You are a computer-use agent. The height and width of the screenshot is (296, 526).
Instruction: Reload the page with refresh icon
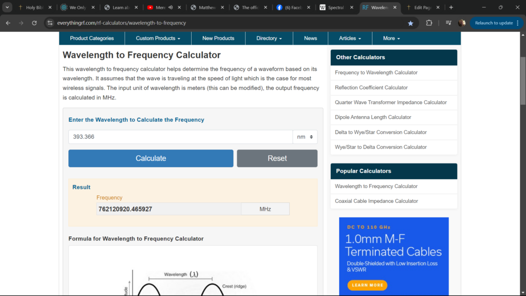[34, 23]
